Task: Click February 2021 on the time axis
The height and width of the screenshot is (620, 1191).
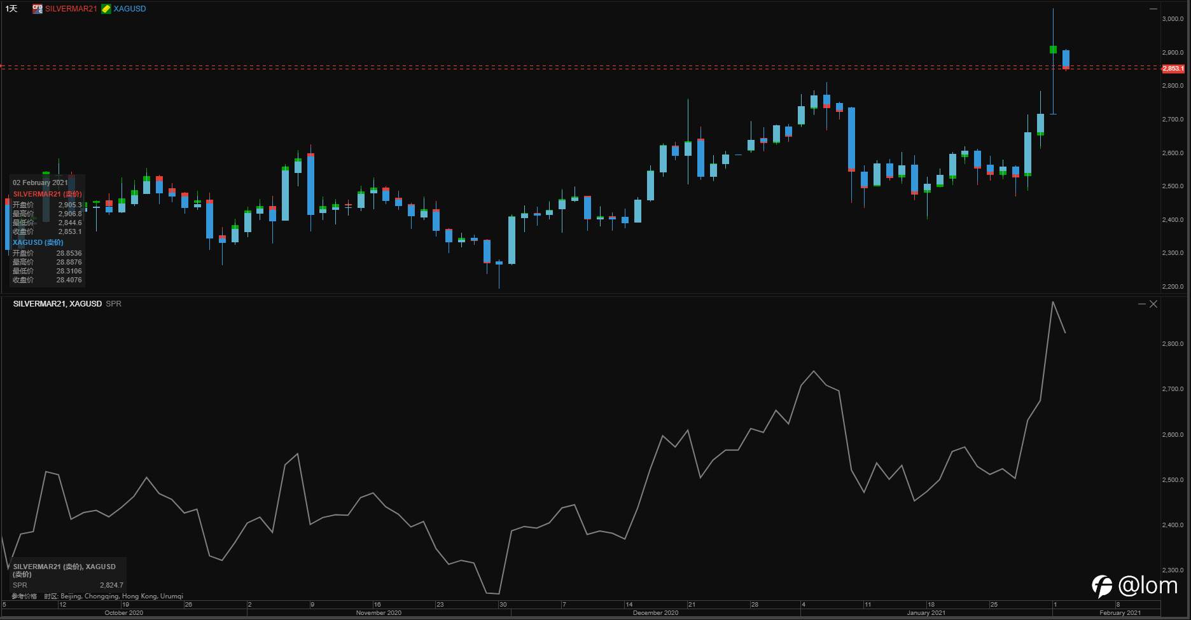Action: [x=1120, y=613]
